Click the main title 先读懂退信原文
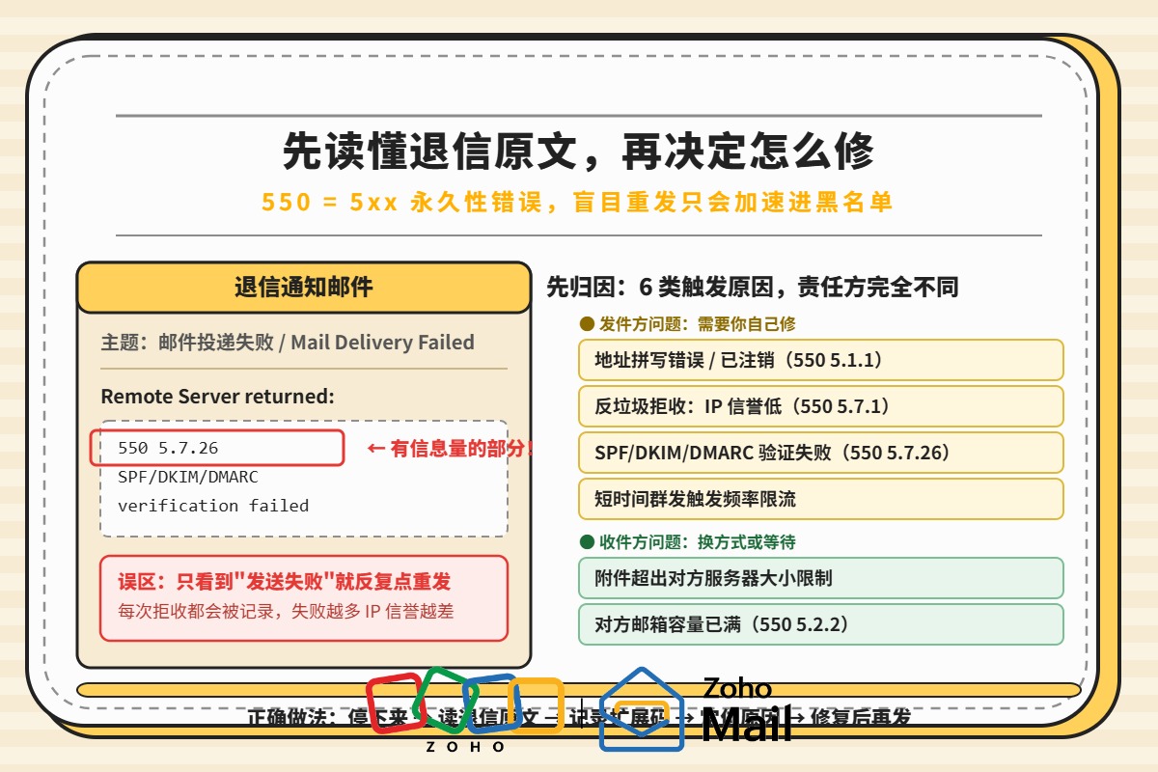The height and width of the screenshot is (772, 1158). 579,152
